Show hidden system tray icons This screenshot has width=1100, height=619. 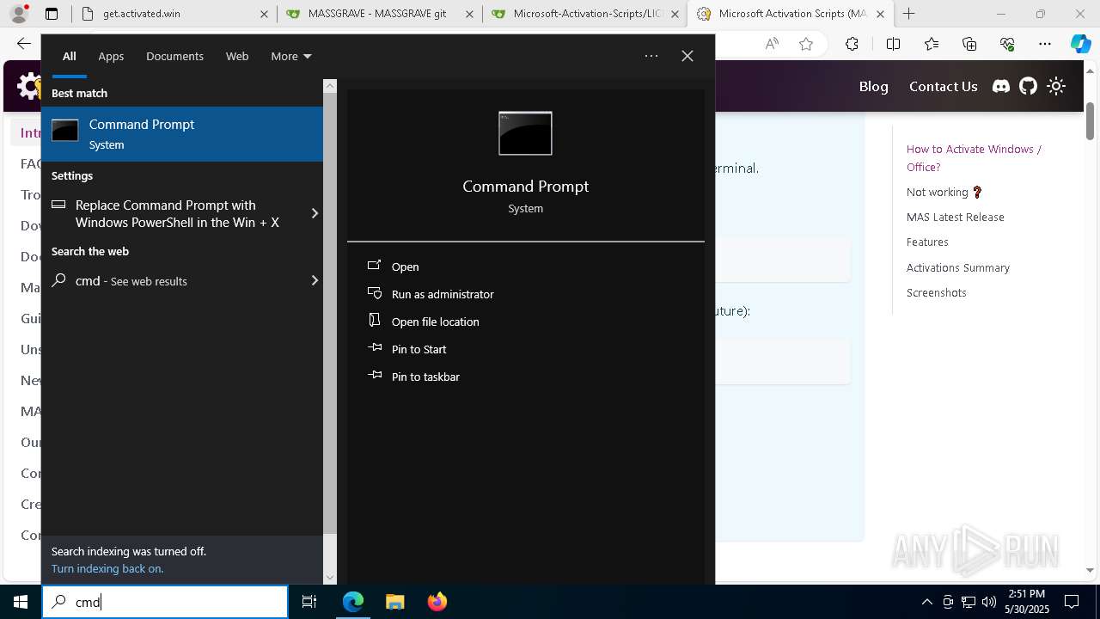pos(926,602)
